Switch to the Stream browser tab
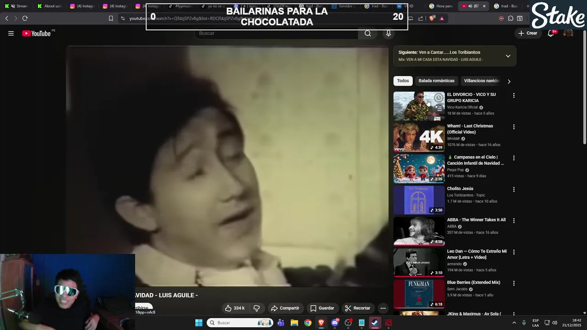587x330 pixels. (x=17, y=6)
